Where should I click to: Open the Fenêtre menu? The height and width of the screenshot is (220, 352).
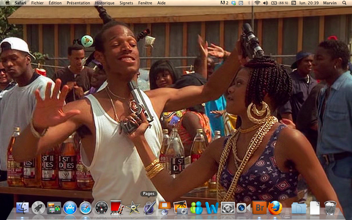145,3
